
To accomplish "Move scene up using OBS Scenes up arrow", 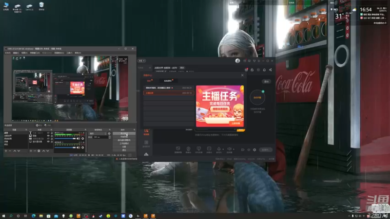I will (x=15, y=151).
